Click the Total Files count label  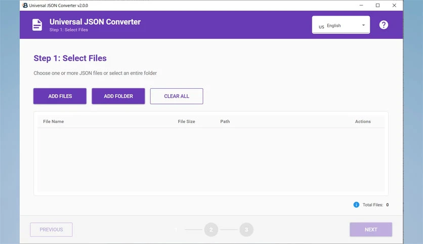tap(375, 205)
